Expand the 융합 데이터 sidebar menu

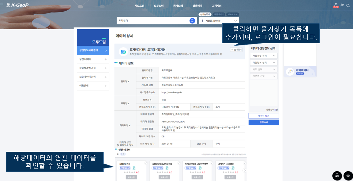coord(93,59)
